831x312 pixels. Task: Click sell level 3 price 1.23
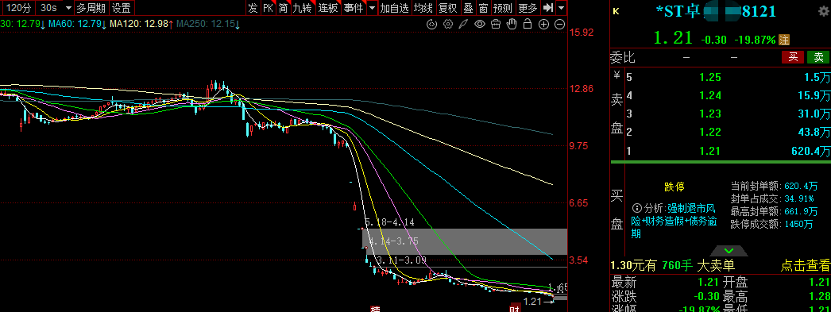[709, 114]
